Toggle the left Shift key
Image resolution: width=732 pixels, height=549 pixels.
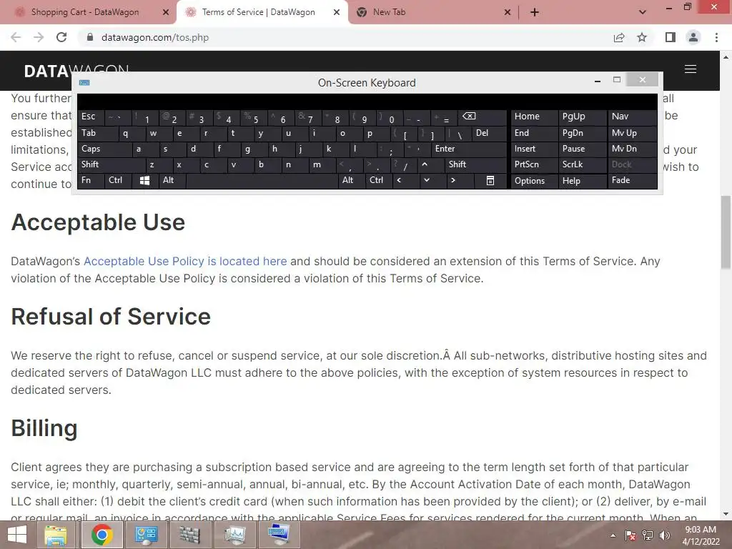(112, 164)
